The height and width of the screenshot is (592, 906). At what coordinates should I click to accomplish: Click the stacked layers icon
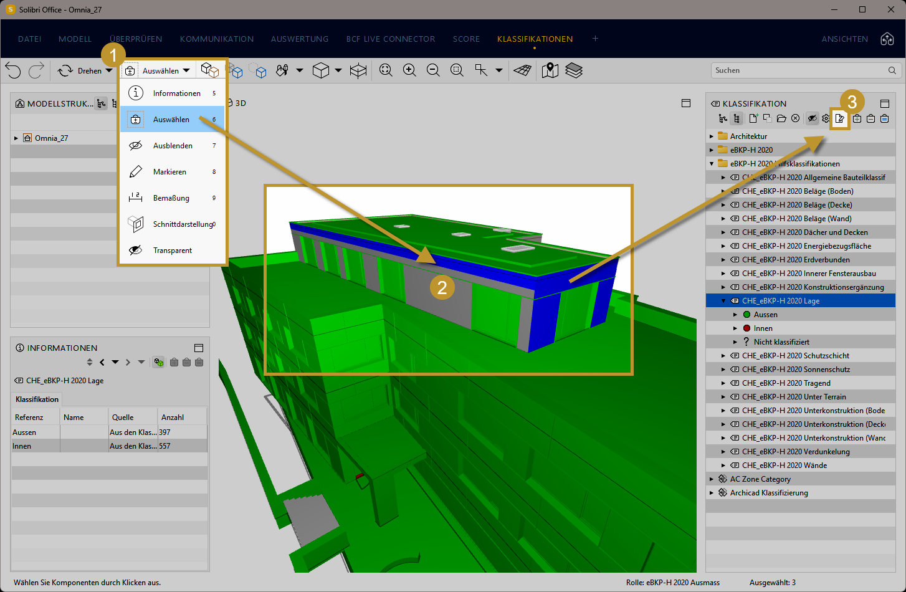pyautogui.click(x=574, y=70)
